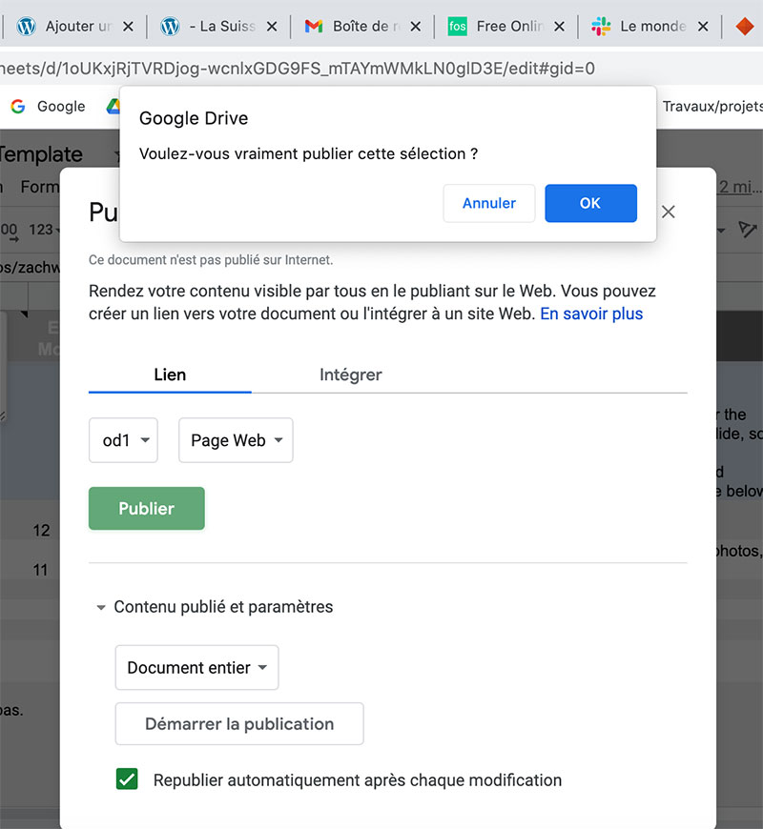Viewport: 763px width, 829px height.
Task: Open the od1 sheet dropdown
Action: pyautogui.click(x=123, y=440)
